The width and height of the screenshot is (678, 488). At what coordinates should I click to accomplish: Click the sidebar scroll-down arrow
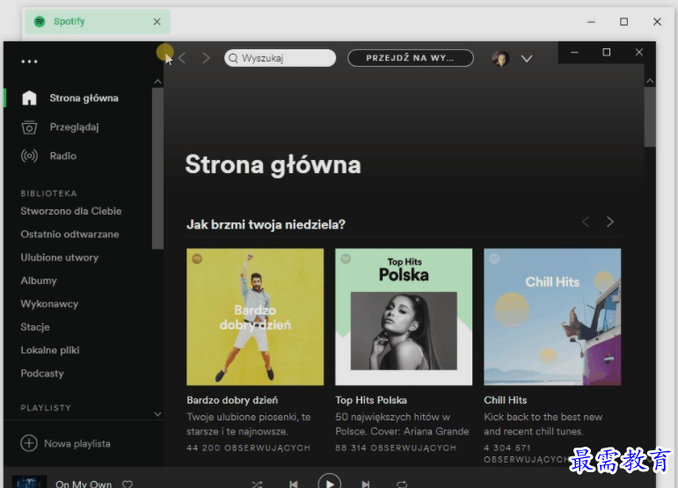[x=157, y=414]
